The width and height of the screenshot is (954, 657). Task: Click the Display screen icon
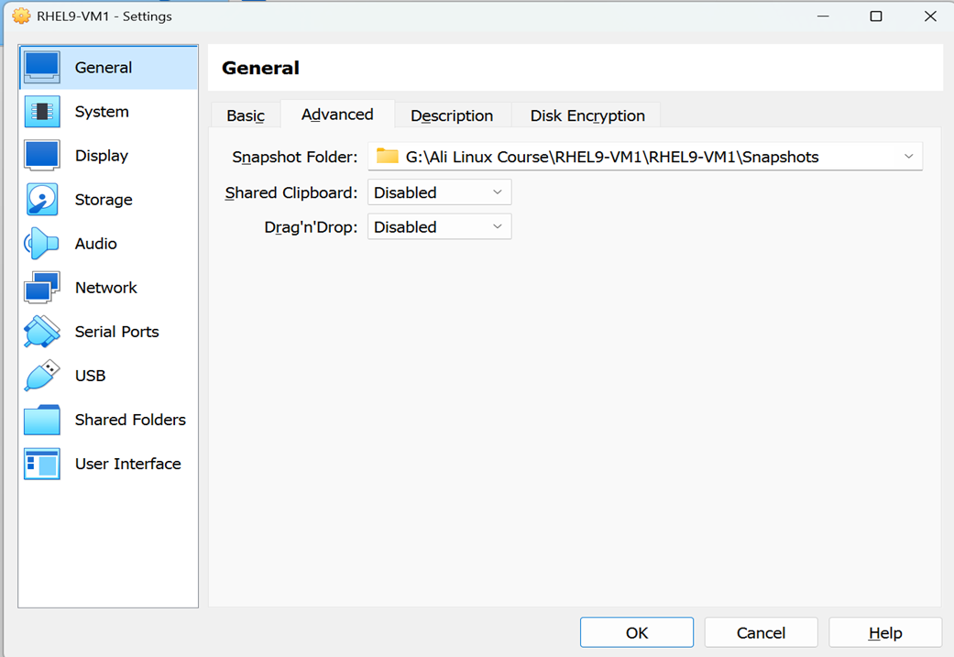pos(42,155)
